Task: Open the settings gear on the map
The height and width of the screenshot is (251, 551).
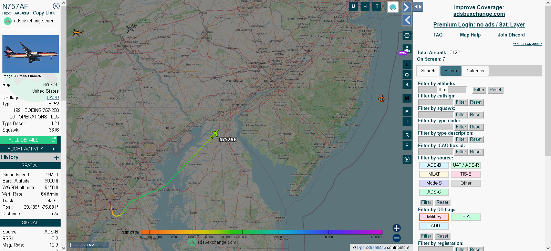Action: [x=407, y=35]
